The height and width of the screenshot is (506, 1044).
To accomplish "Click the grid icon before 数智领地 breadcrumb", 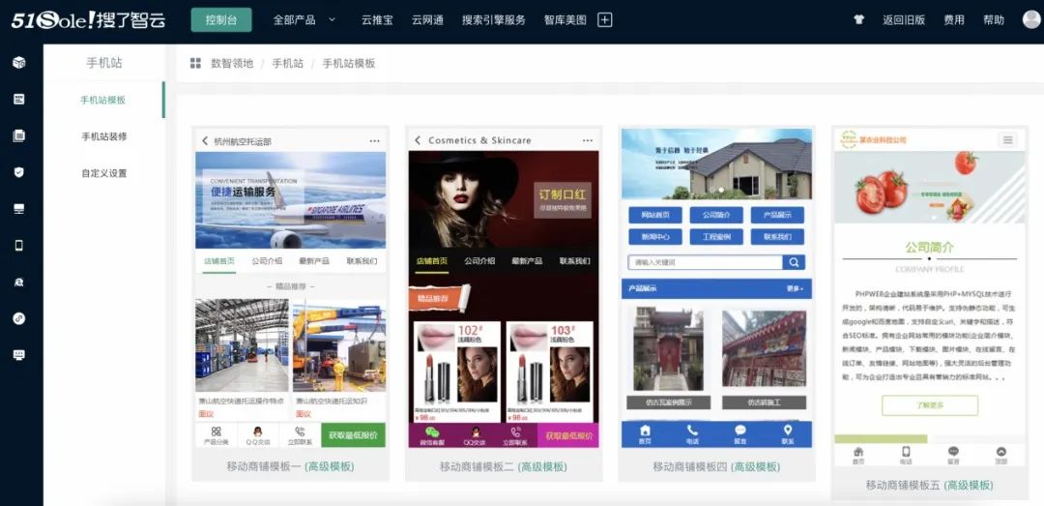I will 195,63.
